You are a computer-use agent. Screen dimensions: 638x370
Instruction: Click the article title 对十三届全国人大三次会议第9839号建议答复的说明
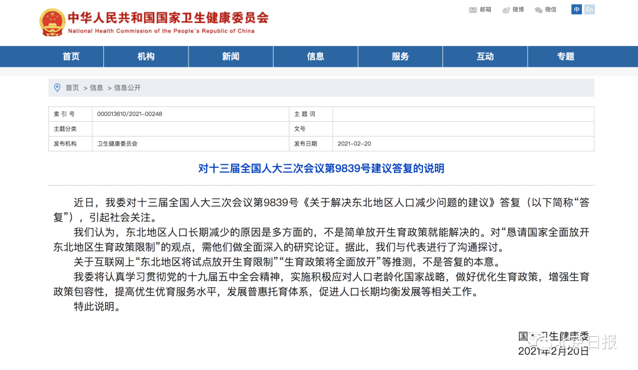(x=321, y=168)
